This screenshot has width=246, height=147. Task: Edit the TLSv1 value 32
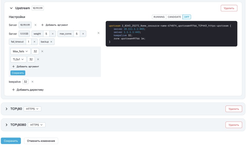31,59
